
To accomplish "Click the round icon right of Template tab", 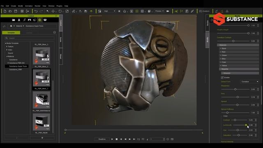I will (x=55, y=32).
